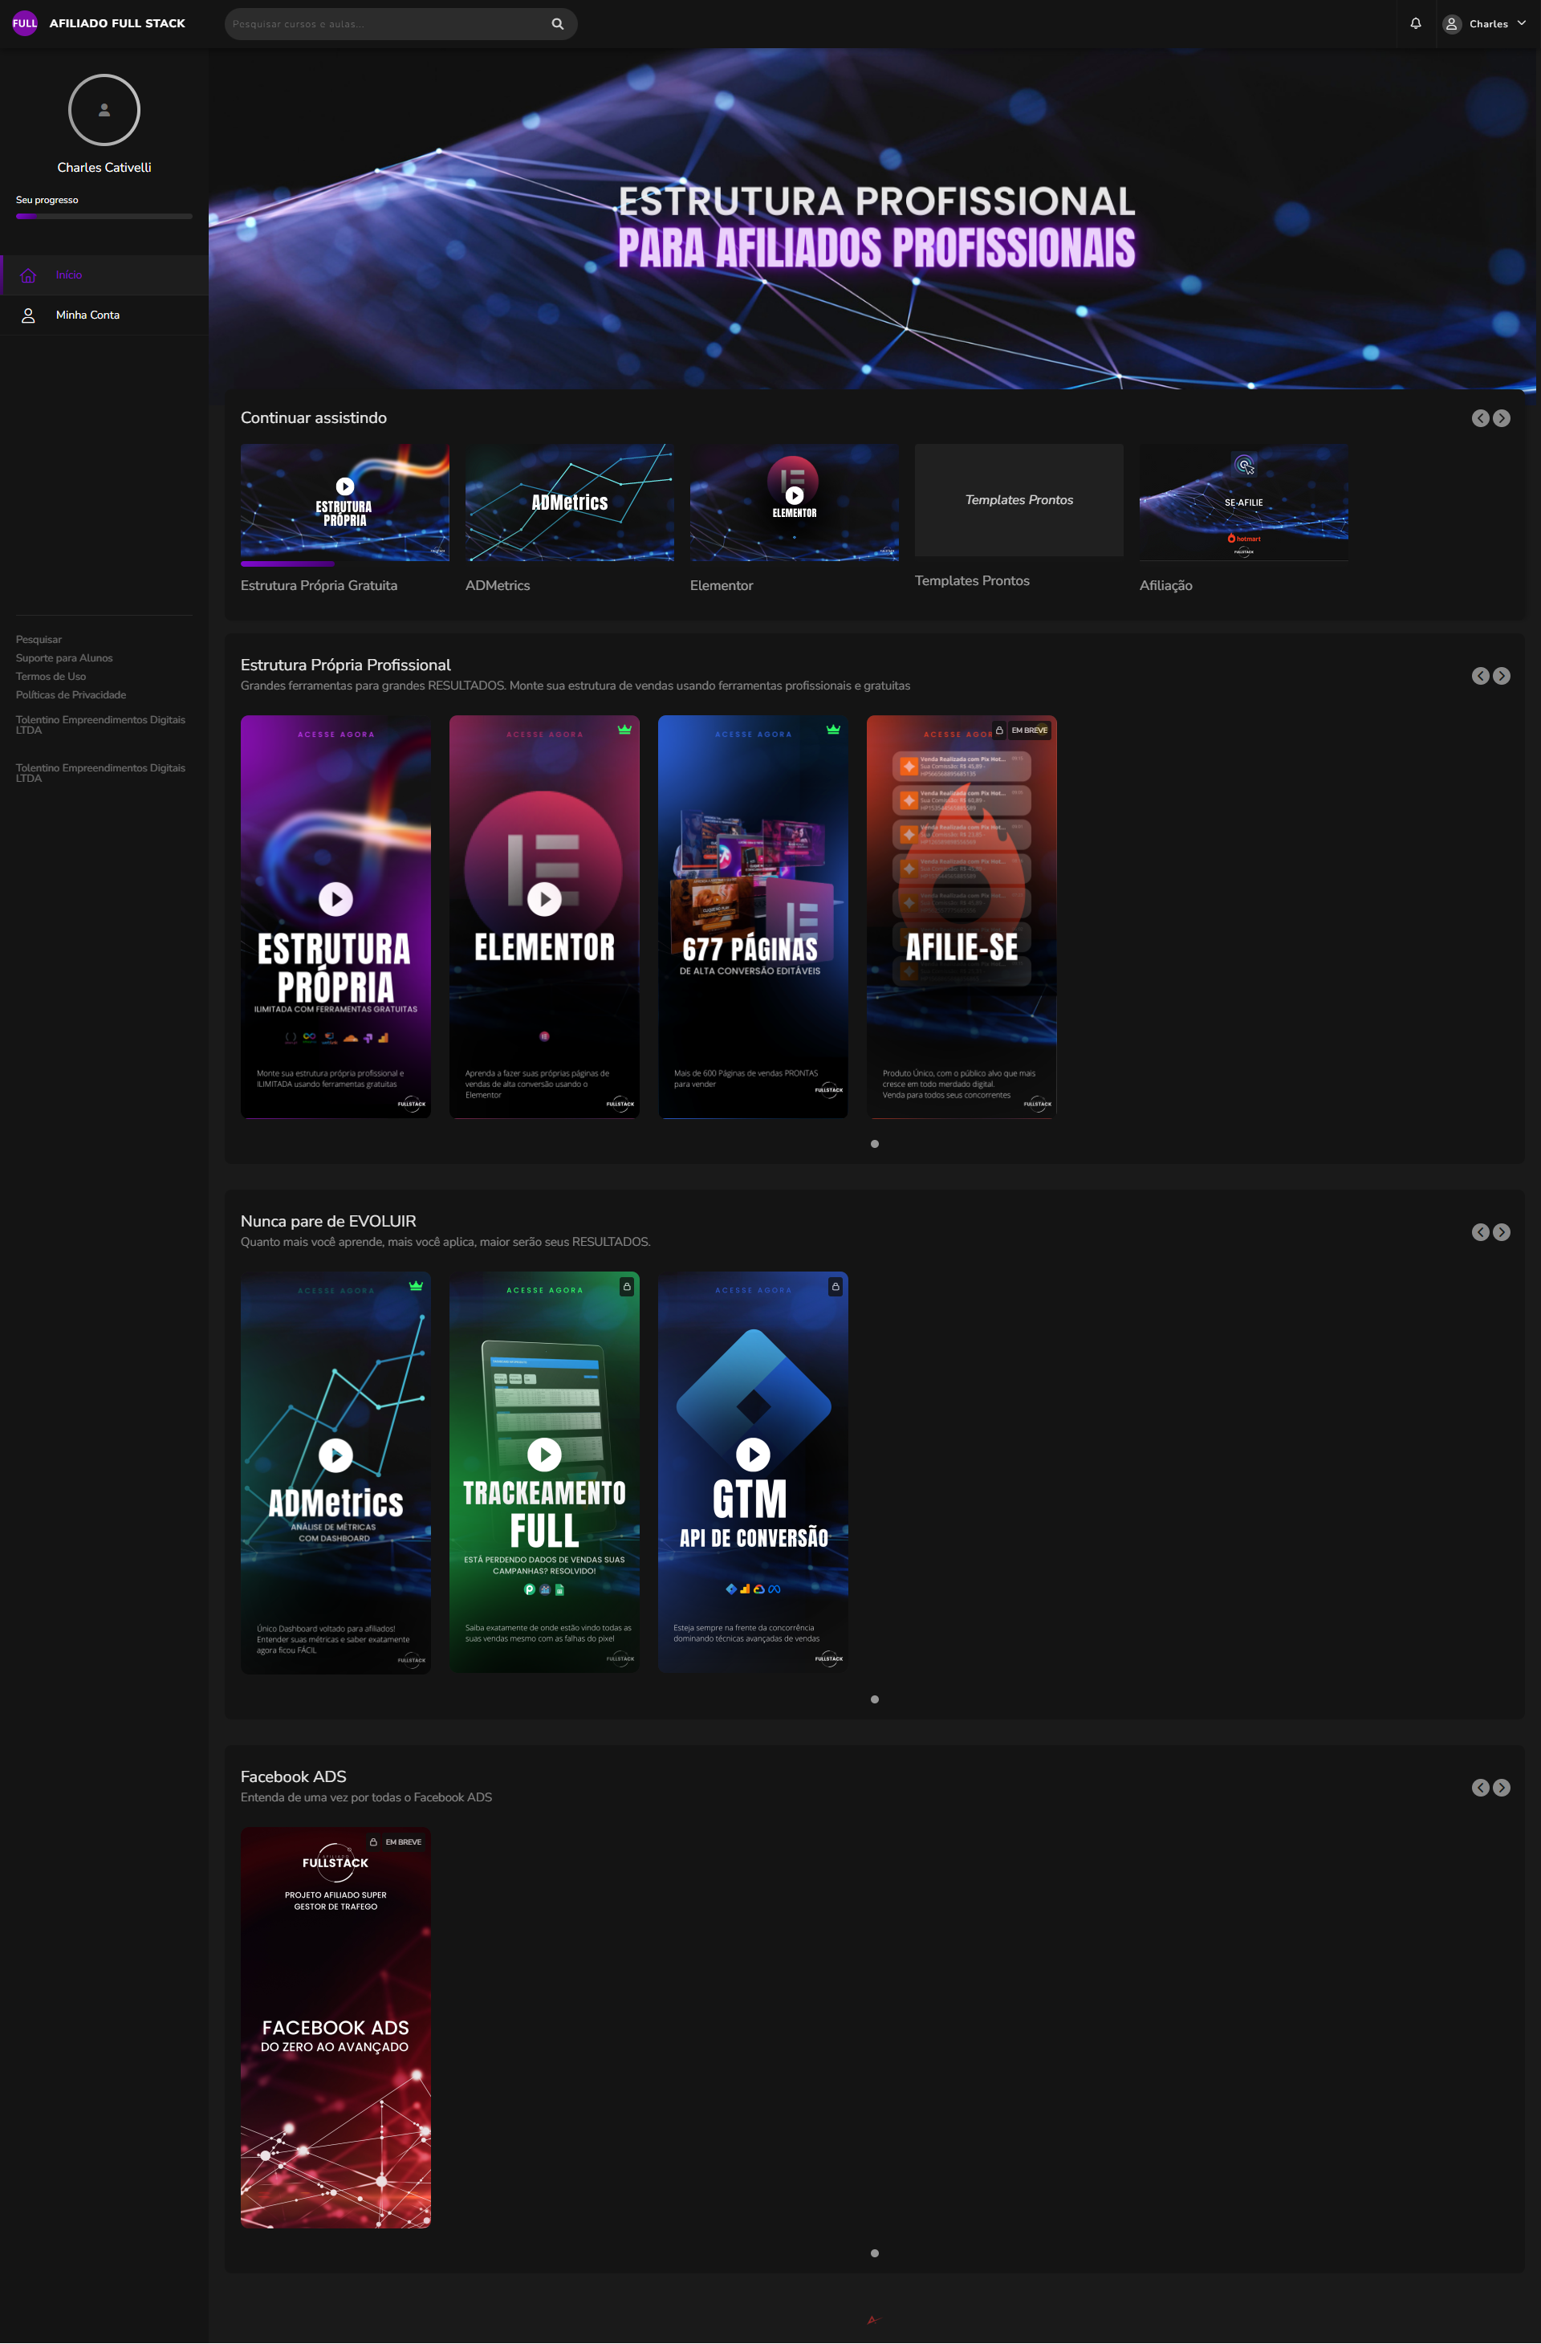This screenshot has height=2344, width=1541.
Task: Open the Suporte para Alunos link
Action: [64, 658]
